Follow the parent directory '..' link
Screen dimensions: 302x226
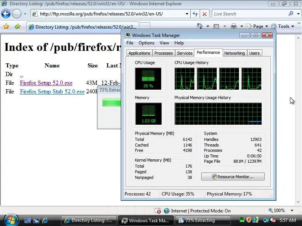pos(22,75)
